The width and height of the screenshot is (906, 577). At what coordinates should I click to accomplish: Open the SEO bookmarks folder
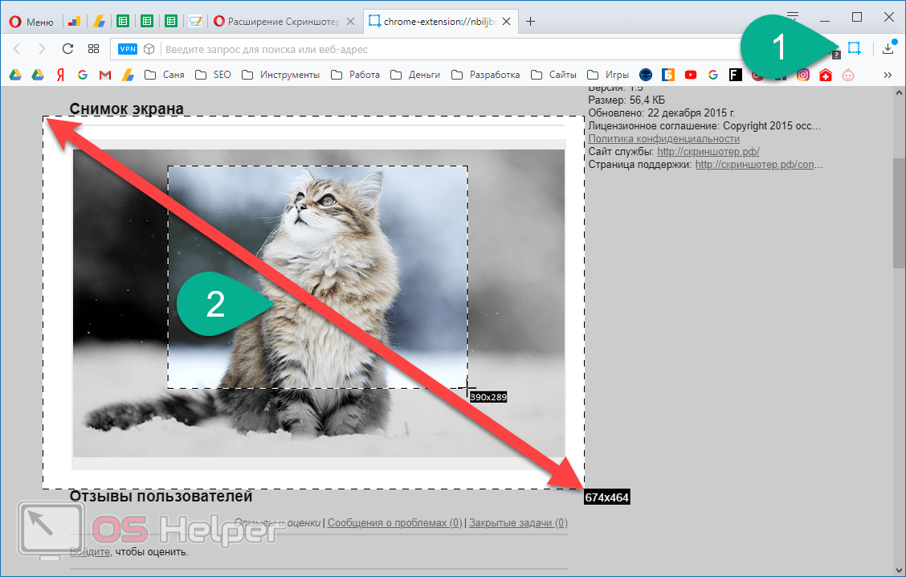(x=213, y=75)
